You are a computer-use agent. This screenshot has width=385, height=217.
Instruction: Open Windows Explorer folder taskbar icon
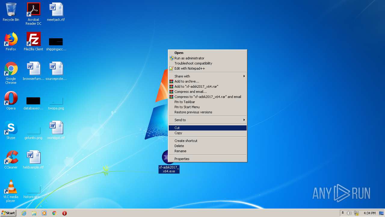(x=34, y=213)
